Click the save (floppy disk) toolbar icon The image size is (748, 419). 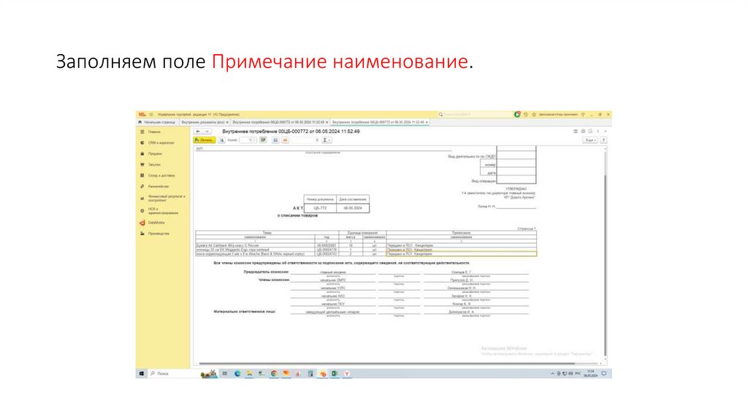click(275, 140)
